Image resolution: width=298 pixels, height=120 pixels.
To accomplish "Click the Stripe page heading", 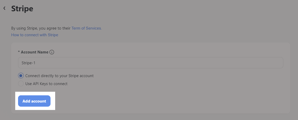I will point(22,8).
